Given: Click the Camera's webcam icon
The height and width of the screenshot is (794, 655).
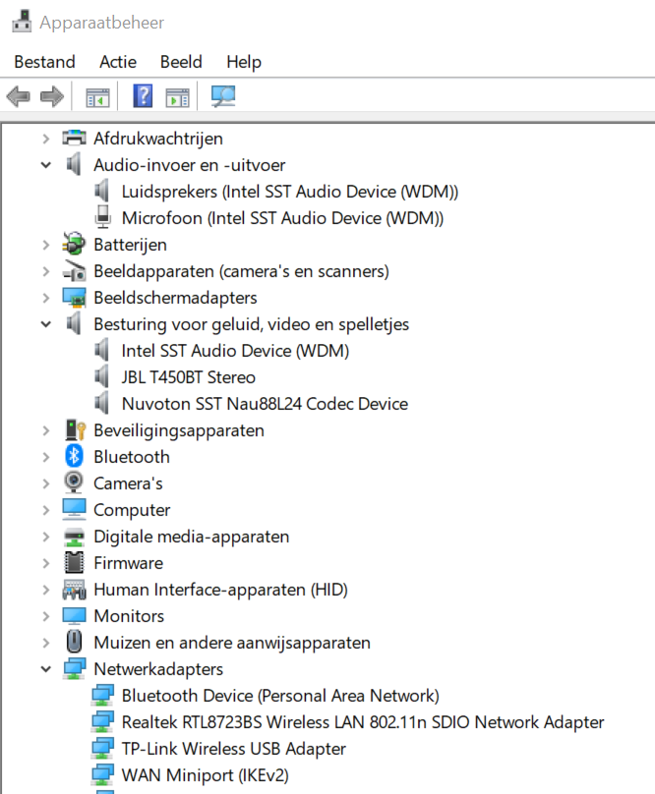Looking at the screenshot, I should (x=75, y=483).
